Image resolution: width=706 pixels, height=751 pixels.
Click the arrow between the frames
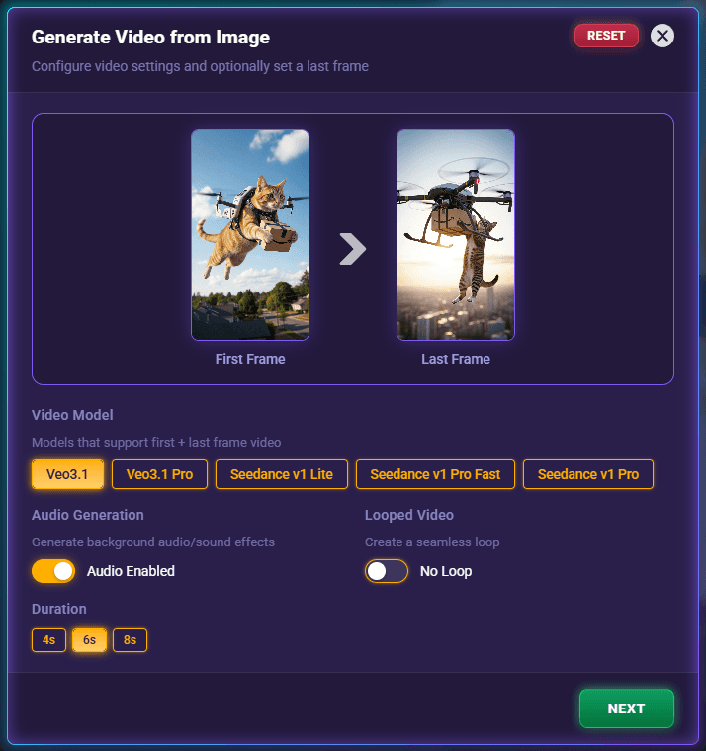point(353,249)
